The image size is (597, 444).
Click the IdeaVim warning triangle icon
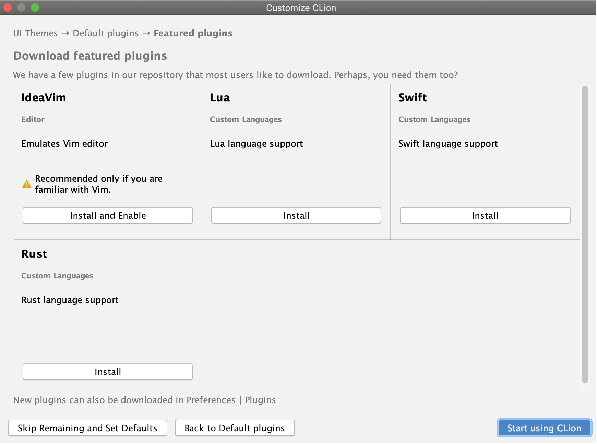(27, 184)
